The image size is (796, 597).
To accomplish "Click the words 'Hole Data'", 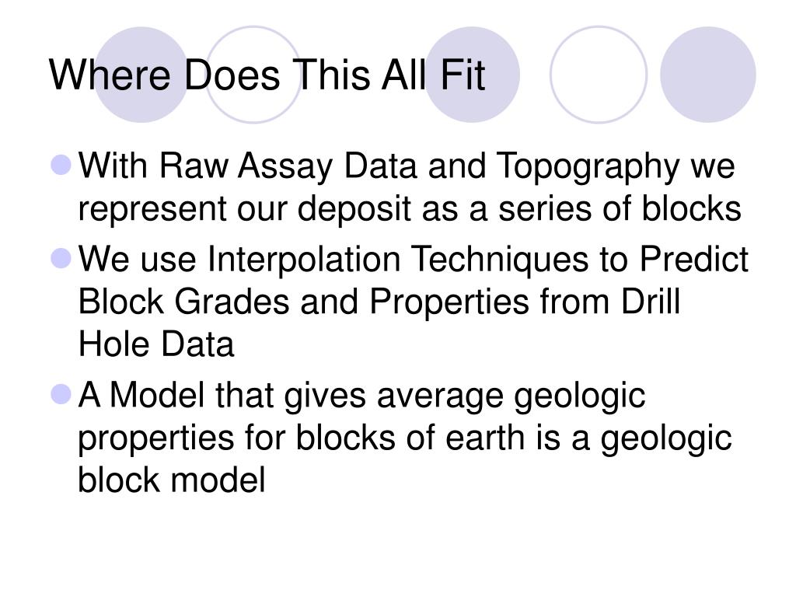I will point(156,344).
